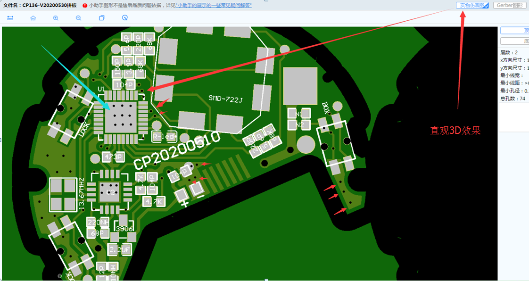Click the 总孔数 74 info row
529x281 pixels.
coord(513,99)
